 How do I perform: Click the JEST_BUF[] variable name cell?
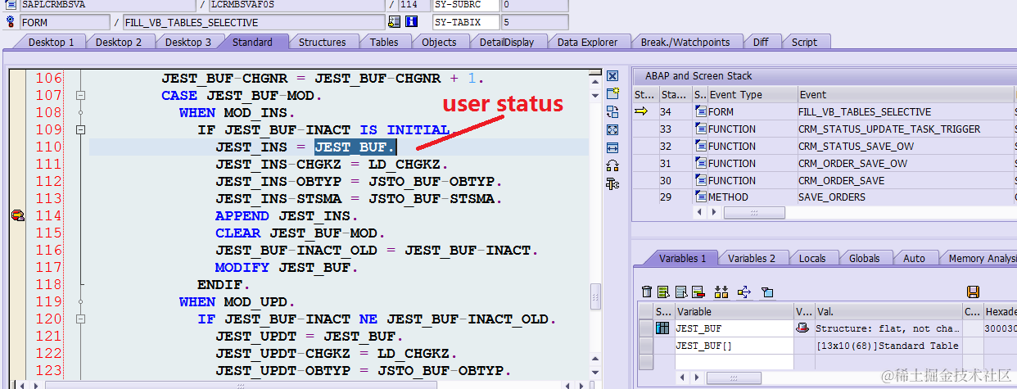(734, 346)
